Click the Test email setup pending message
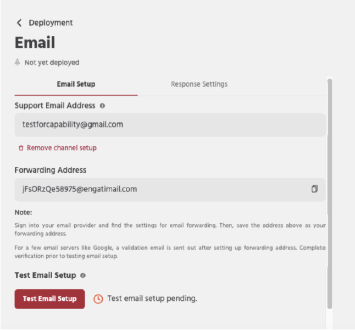The height and width of the screenshot is (330, 355). point(152,299)
